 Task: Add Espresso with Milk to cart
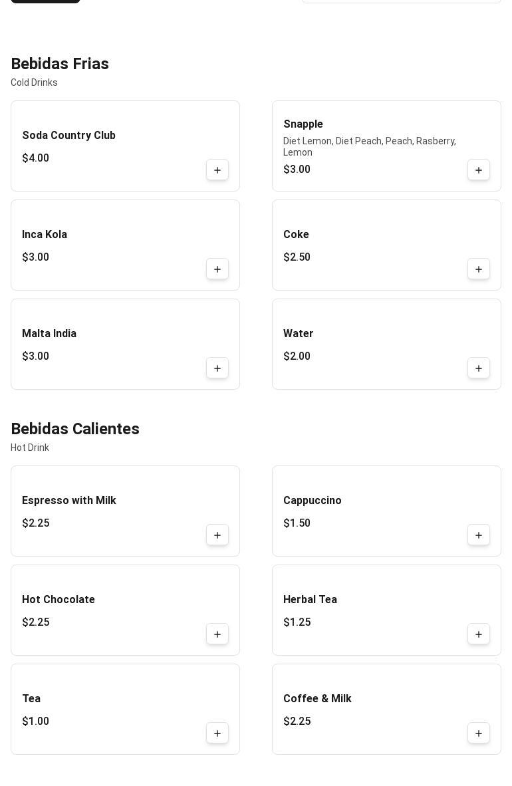217,535
